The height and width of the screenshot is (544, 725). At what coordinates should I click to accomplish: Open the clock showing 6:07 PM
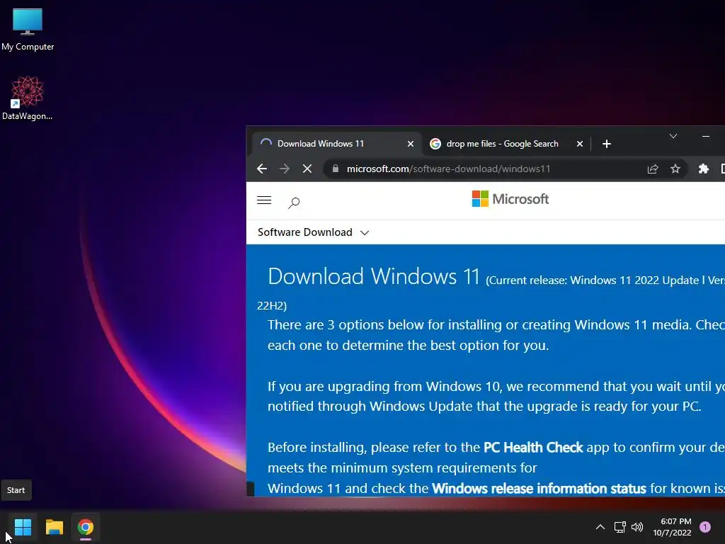tap(672, 527)
